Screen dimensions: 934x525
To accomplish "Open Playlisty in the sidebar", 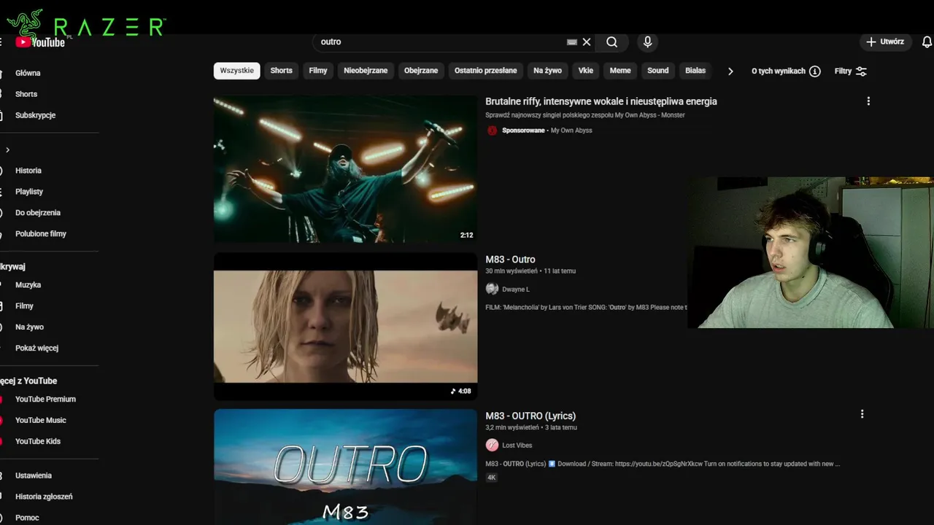I will 29,192.
